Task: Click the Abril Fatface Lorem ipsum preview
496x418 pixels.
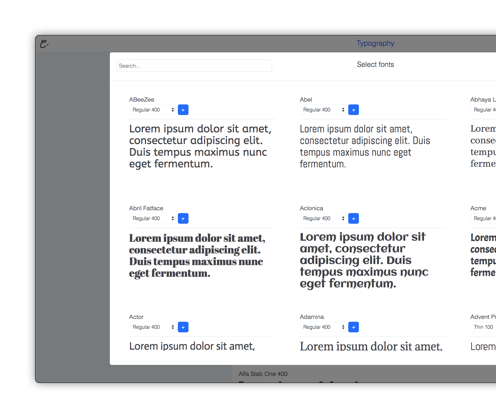Action: [197, 256]
